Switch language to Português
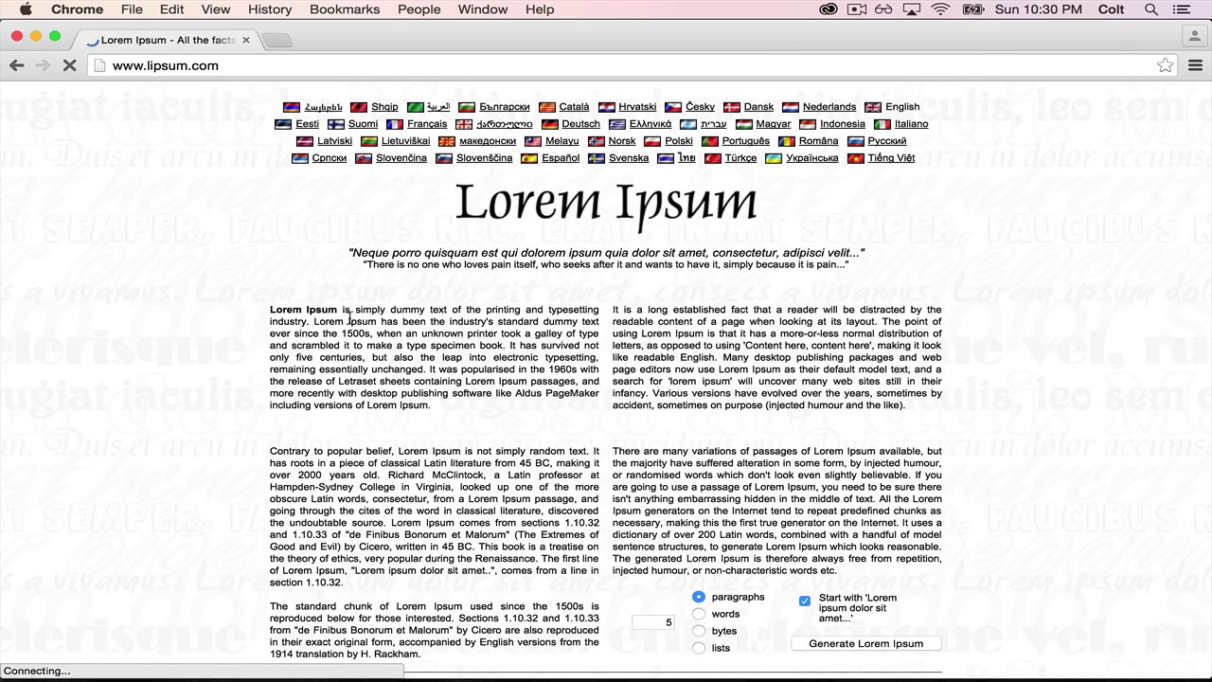Viewport: 1212px width, 682px height. pyautogui.click(x=746, y=141)
